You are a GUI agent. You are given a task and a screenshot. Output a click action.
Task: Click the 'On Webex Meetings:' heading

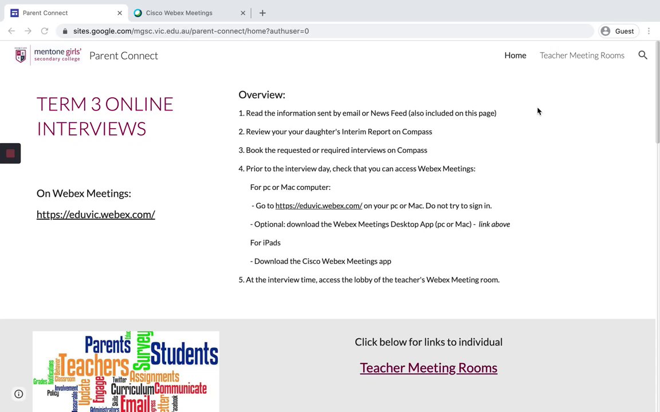(84, 193)
